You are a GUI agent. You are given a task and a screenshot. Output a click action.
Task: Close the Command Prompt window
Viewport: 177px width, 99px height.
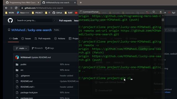(161, 12)
